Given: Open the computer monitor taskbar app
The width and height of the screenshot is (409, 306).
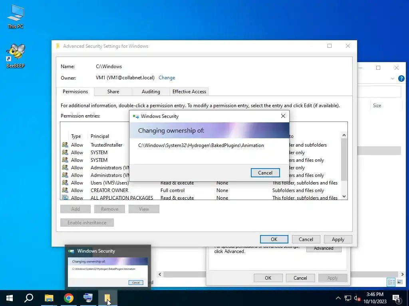Looking at the screenshot, I should pos(88,298).
